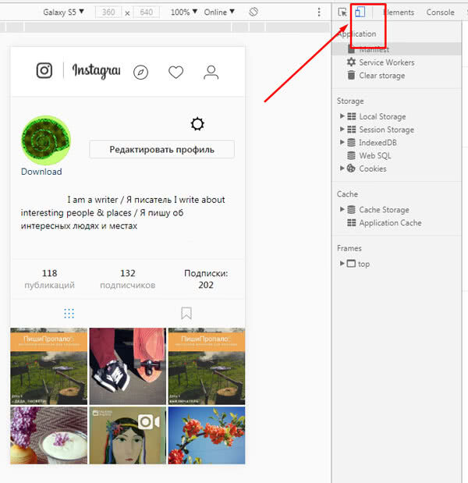Open the Online throttling dropdown
468x483 pixels.
(219, 12)
